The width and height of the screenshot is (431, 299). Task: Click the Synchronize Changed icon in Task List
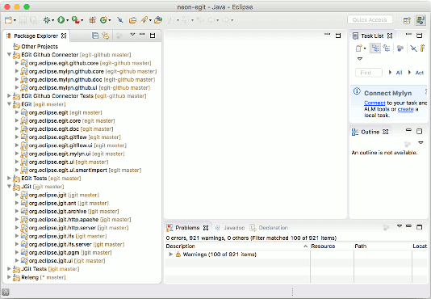tap(400, 48)
